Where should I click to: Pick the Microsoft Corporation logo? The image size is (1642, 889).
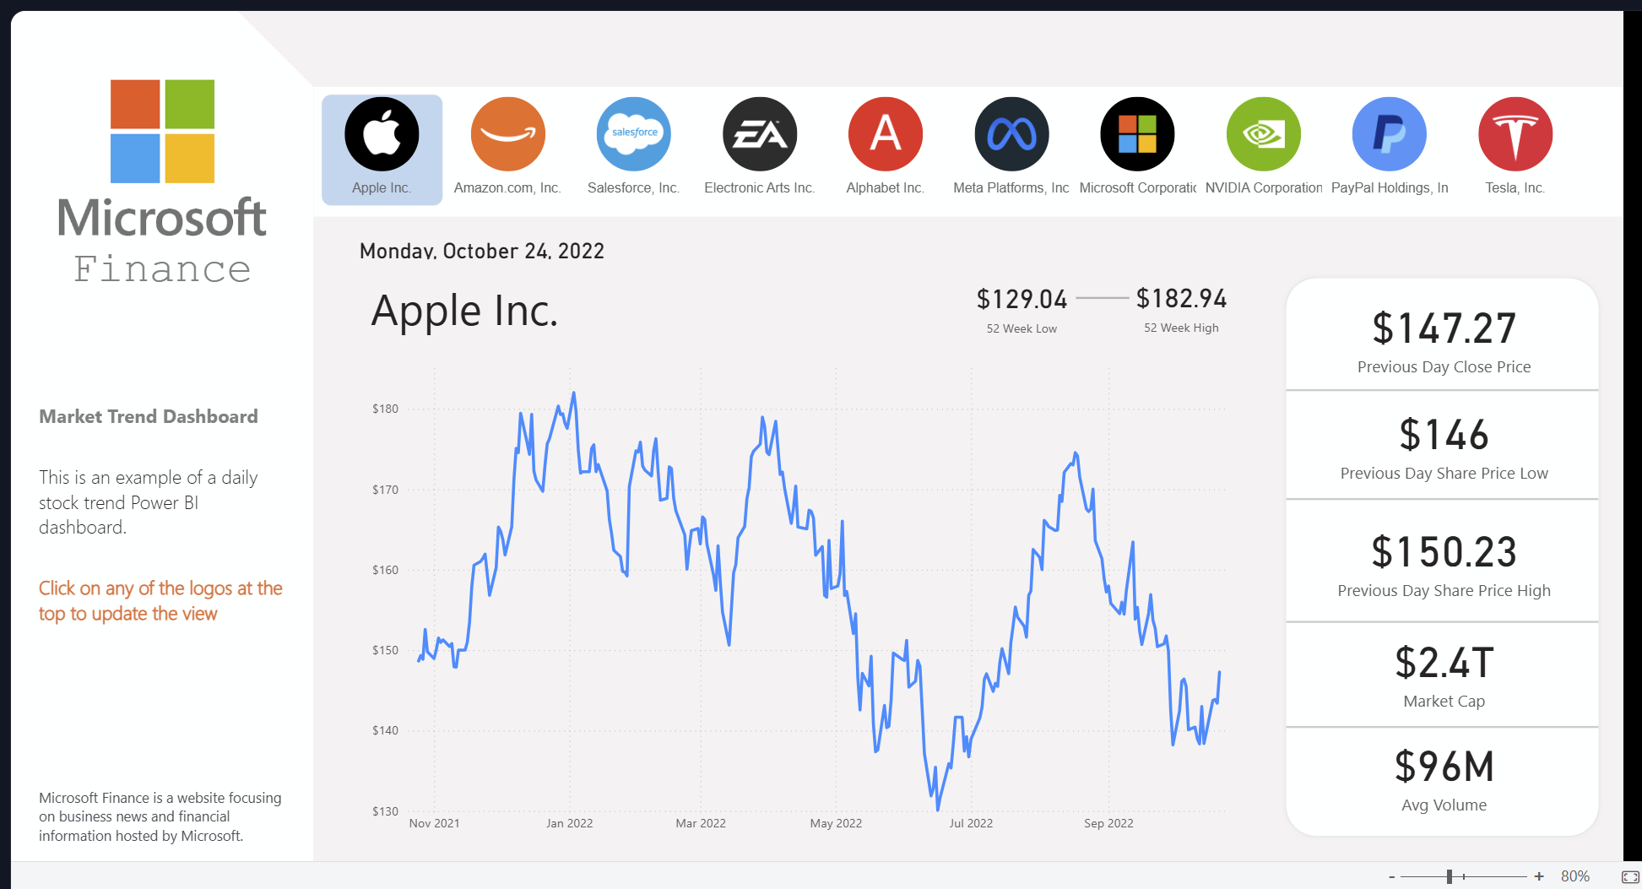tap(1137, 134)
